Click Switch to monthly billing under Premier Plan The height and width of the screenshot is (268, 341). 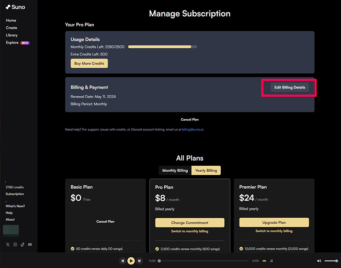point(274,231)
